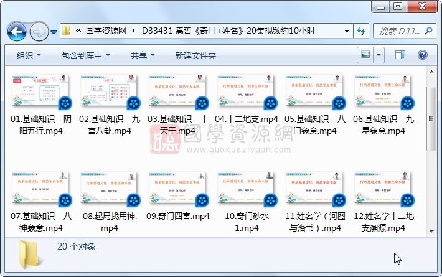This screenshot has height=277, width=442.
Task: Select video thumbnail 07.基础知识—八神象意.mp4
Action: (40, 187)
